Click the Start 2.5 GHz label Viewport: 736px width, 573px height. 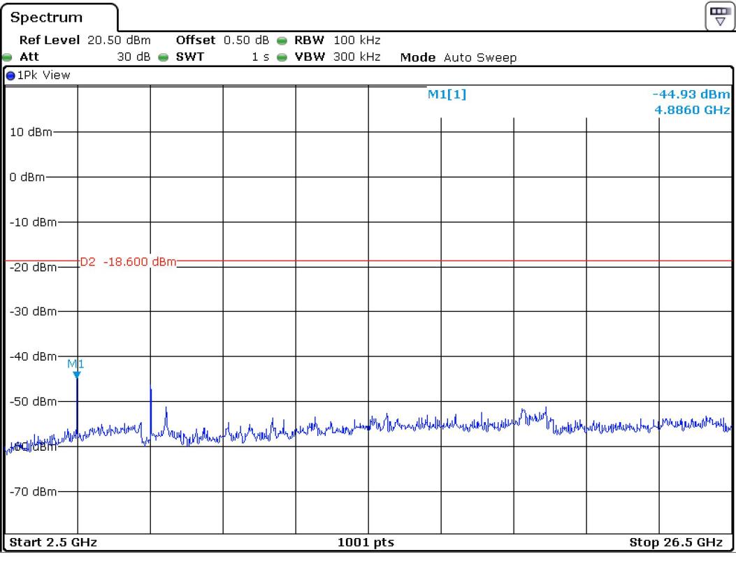53,542
